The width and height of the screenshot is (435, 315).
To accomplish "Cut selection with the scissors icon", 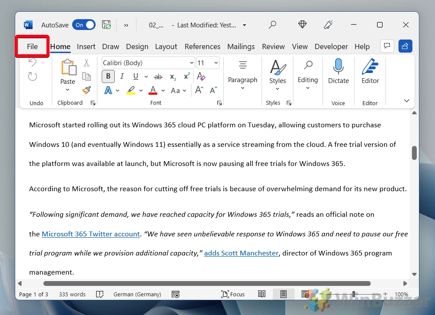I will point(86,63).
